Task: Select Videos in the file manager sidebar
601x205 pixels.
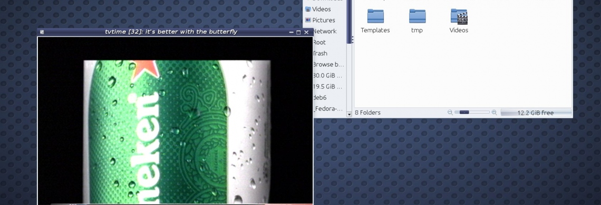Action: (321, 9)
